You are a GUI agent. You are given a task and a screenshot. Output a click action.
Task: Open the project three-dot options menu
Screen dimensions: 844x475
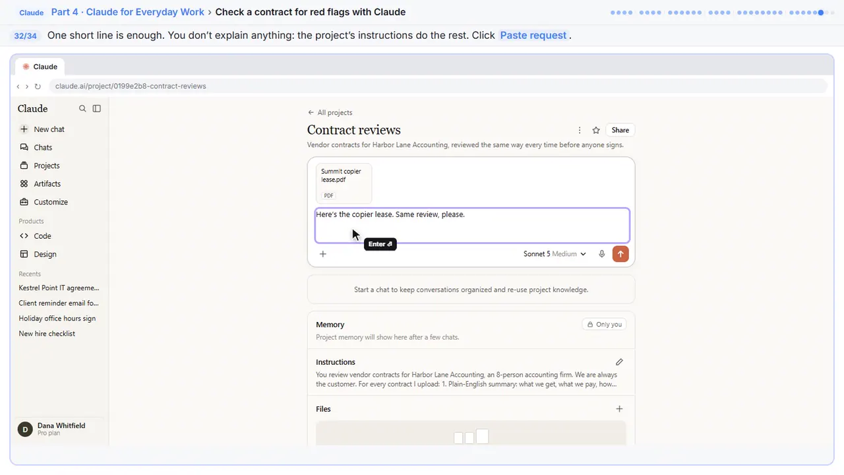580,131
